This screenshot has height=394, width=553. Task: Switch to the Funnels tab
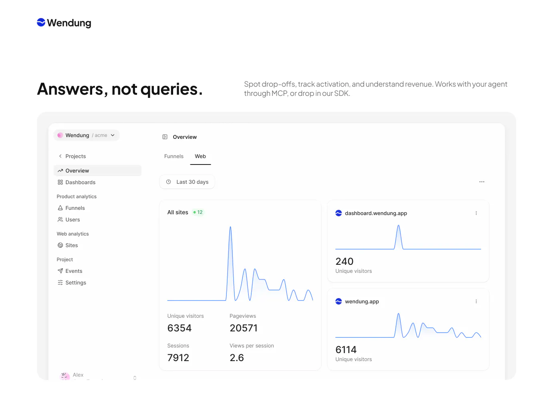tap(174, 156)
